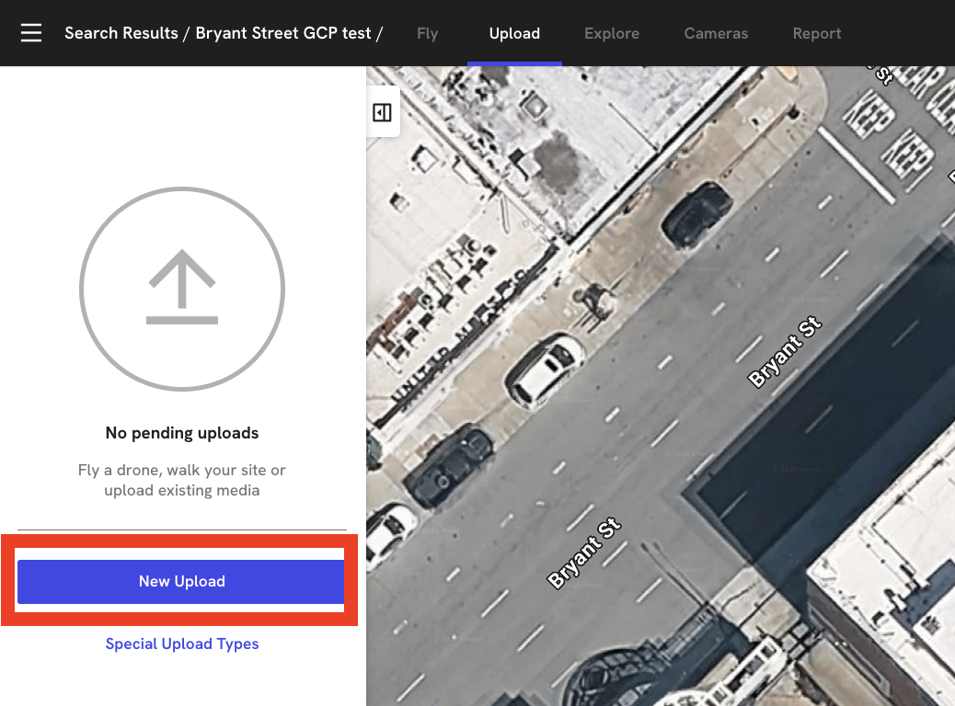This screenshot has height=706, width=955.
Task: Open the Explore tab
Action: [x=612, y=34]
